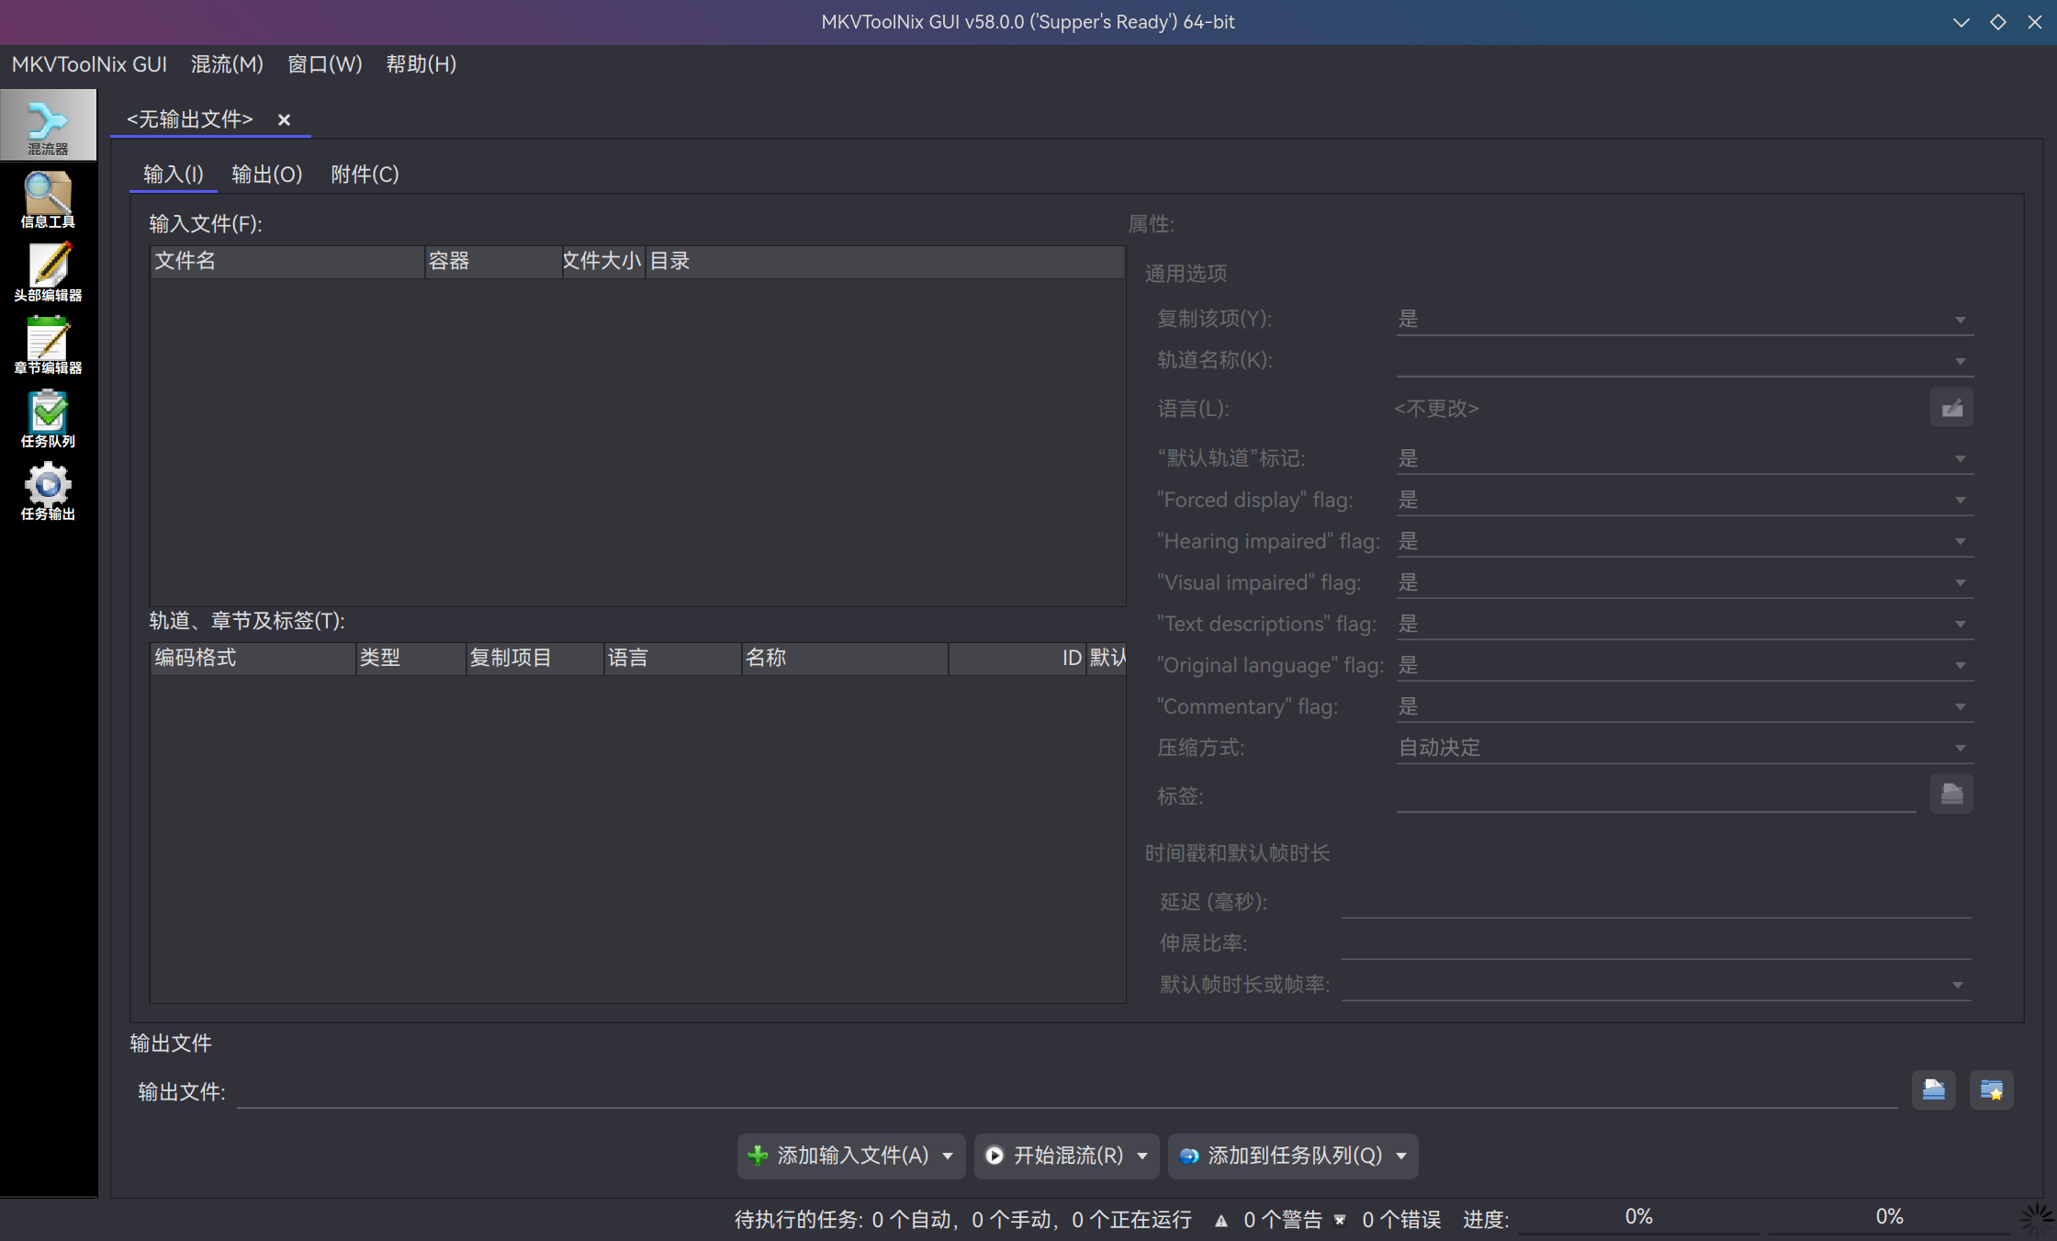Click the folder-star icon at bottom right

tap(1992, 1089)
